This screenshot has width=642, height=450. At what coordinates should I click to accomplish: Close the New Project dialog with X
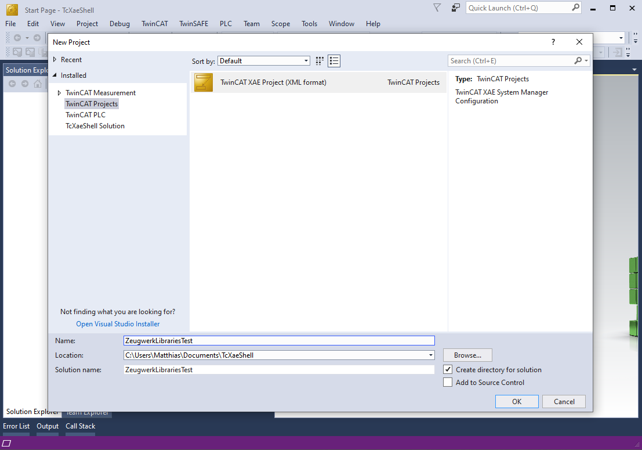pyautogui.click(x=579, y=42)
